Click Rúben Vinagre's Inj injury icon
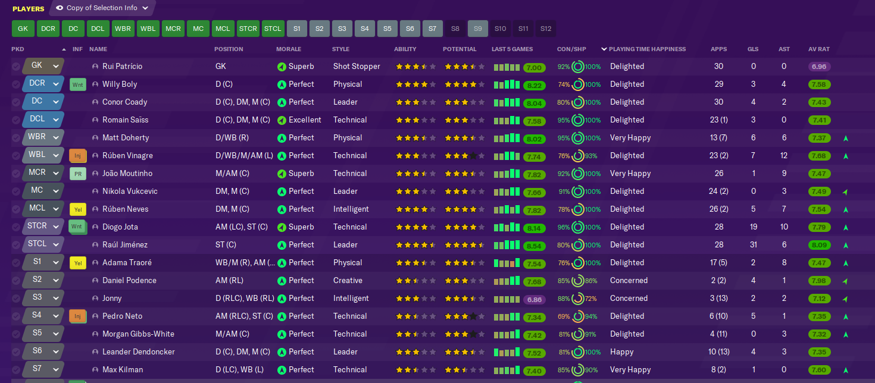 point(78,156)
